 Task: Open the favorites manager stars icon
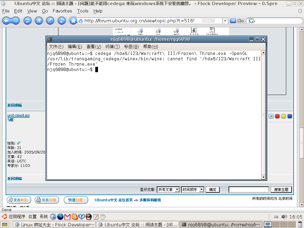click(62, 21)
